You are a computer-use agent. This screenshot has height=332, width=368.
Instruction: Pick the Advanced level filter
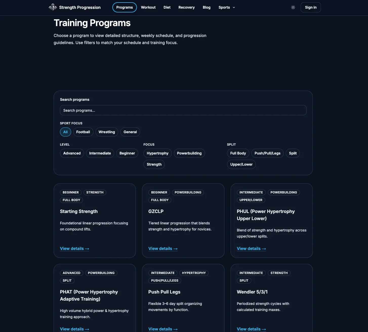point(72,153)
